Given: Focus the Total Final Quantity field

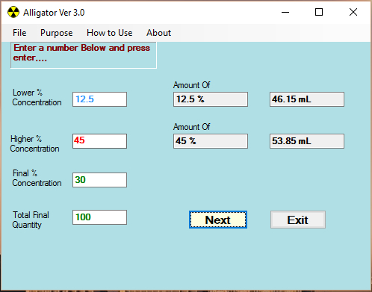Looking at the screenshot, I should click(99, 217).
